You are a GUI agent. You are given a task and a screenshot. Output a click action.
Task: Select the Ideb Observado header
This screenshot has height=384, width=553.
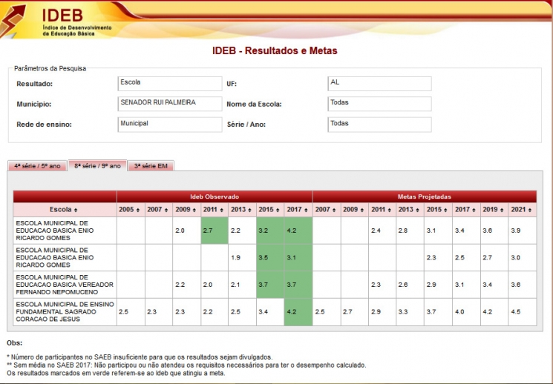coord(215,196)
